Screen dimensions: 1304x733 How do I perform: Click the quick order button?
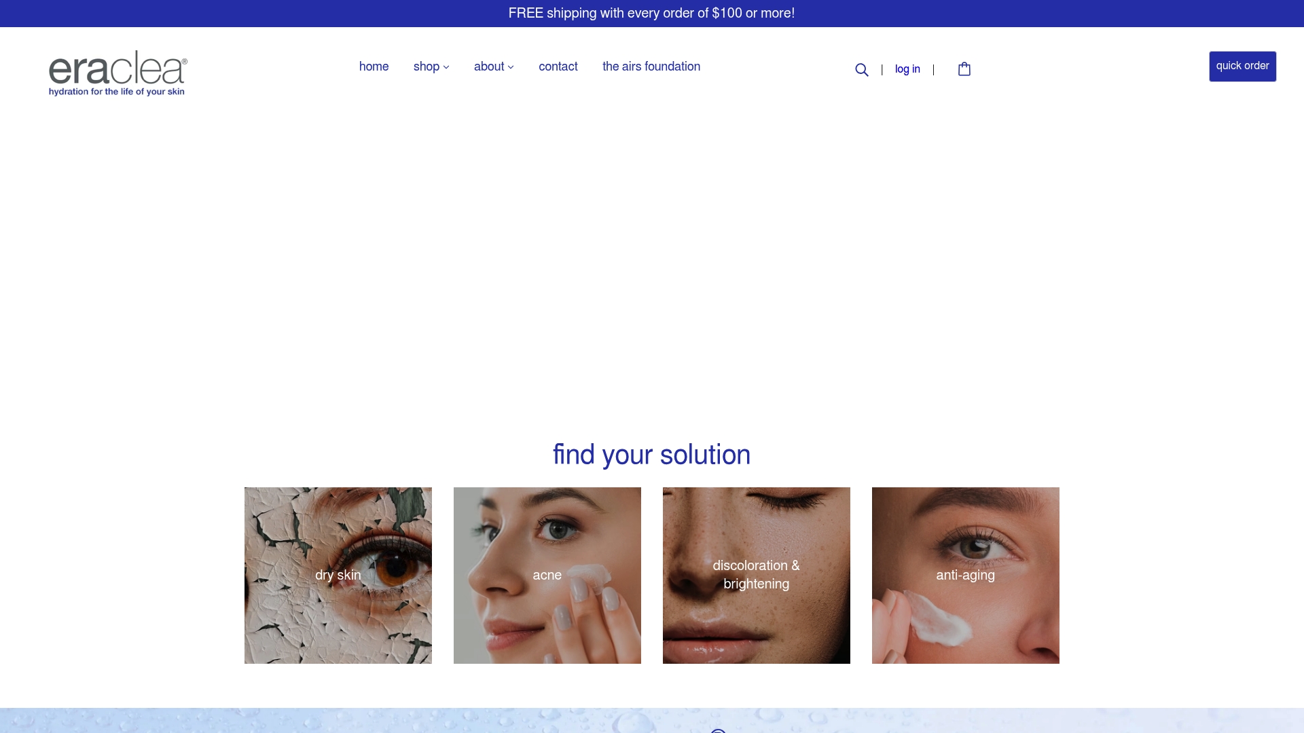coord(1242,67)
